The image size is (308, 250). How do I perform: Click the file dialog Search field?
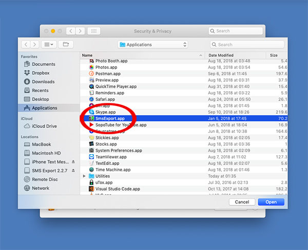(247, 45)
